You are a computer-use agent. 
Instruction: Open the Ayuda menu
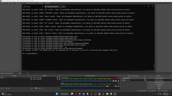(47, 3)
